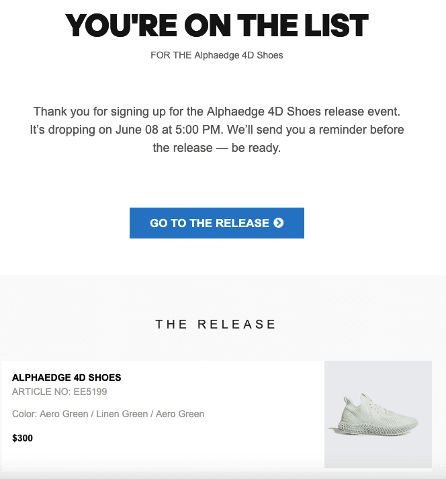Click the 'send you a reminder' phrase
Screen dimensions: 446x479
coord(312,130)
